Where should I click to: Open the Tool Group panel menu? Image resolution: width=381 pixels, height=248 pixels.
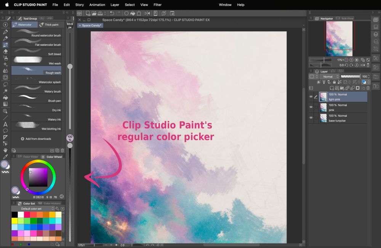coord(14,18)
